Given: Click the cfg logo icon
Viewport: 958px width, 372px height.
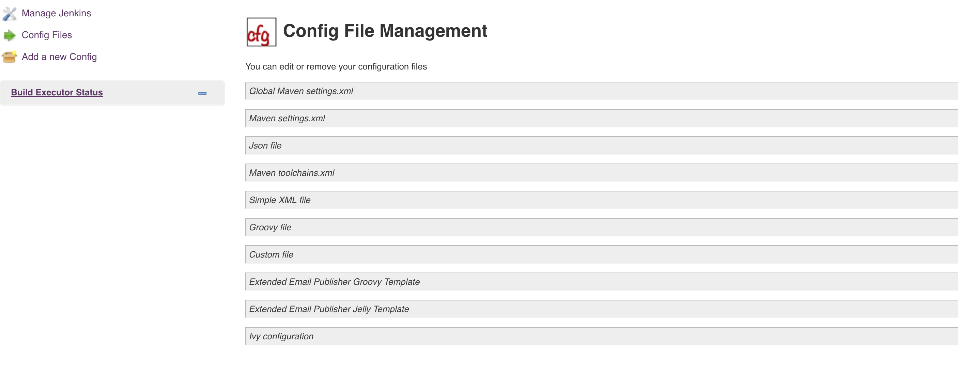Looking at the screenshot, I should pyautogui.click(x=261, y=32).
